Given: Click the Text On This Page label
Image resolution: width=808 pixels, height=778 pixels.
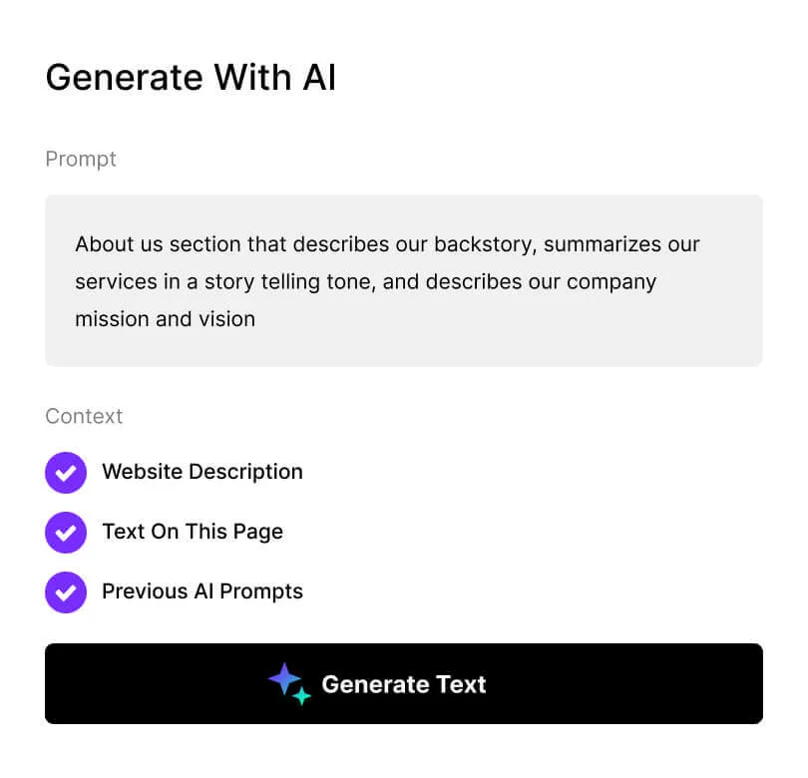Looking at the screenshot, I should click(x=192, y=532).
